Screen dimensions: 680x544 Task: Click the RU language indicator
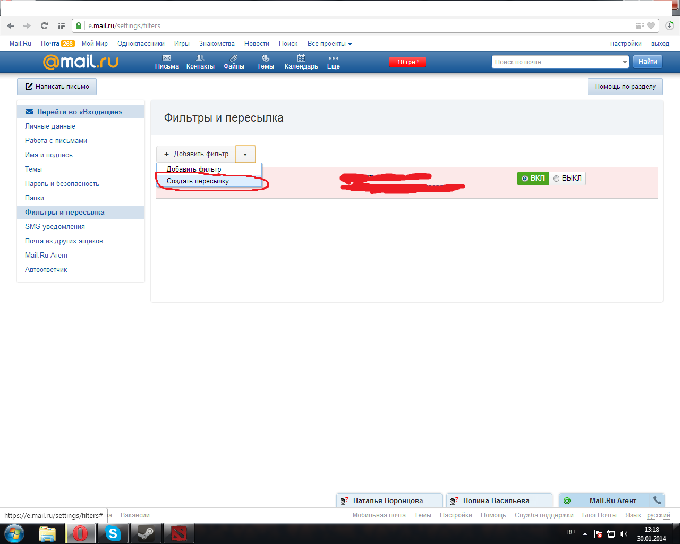click(571, 532)
